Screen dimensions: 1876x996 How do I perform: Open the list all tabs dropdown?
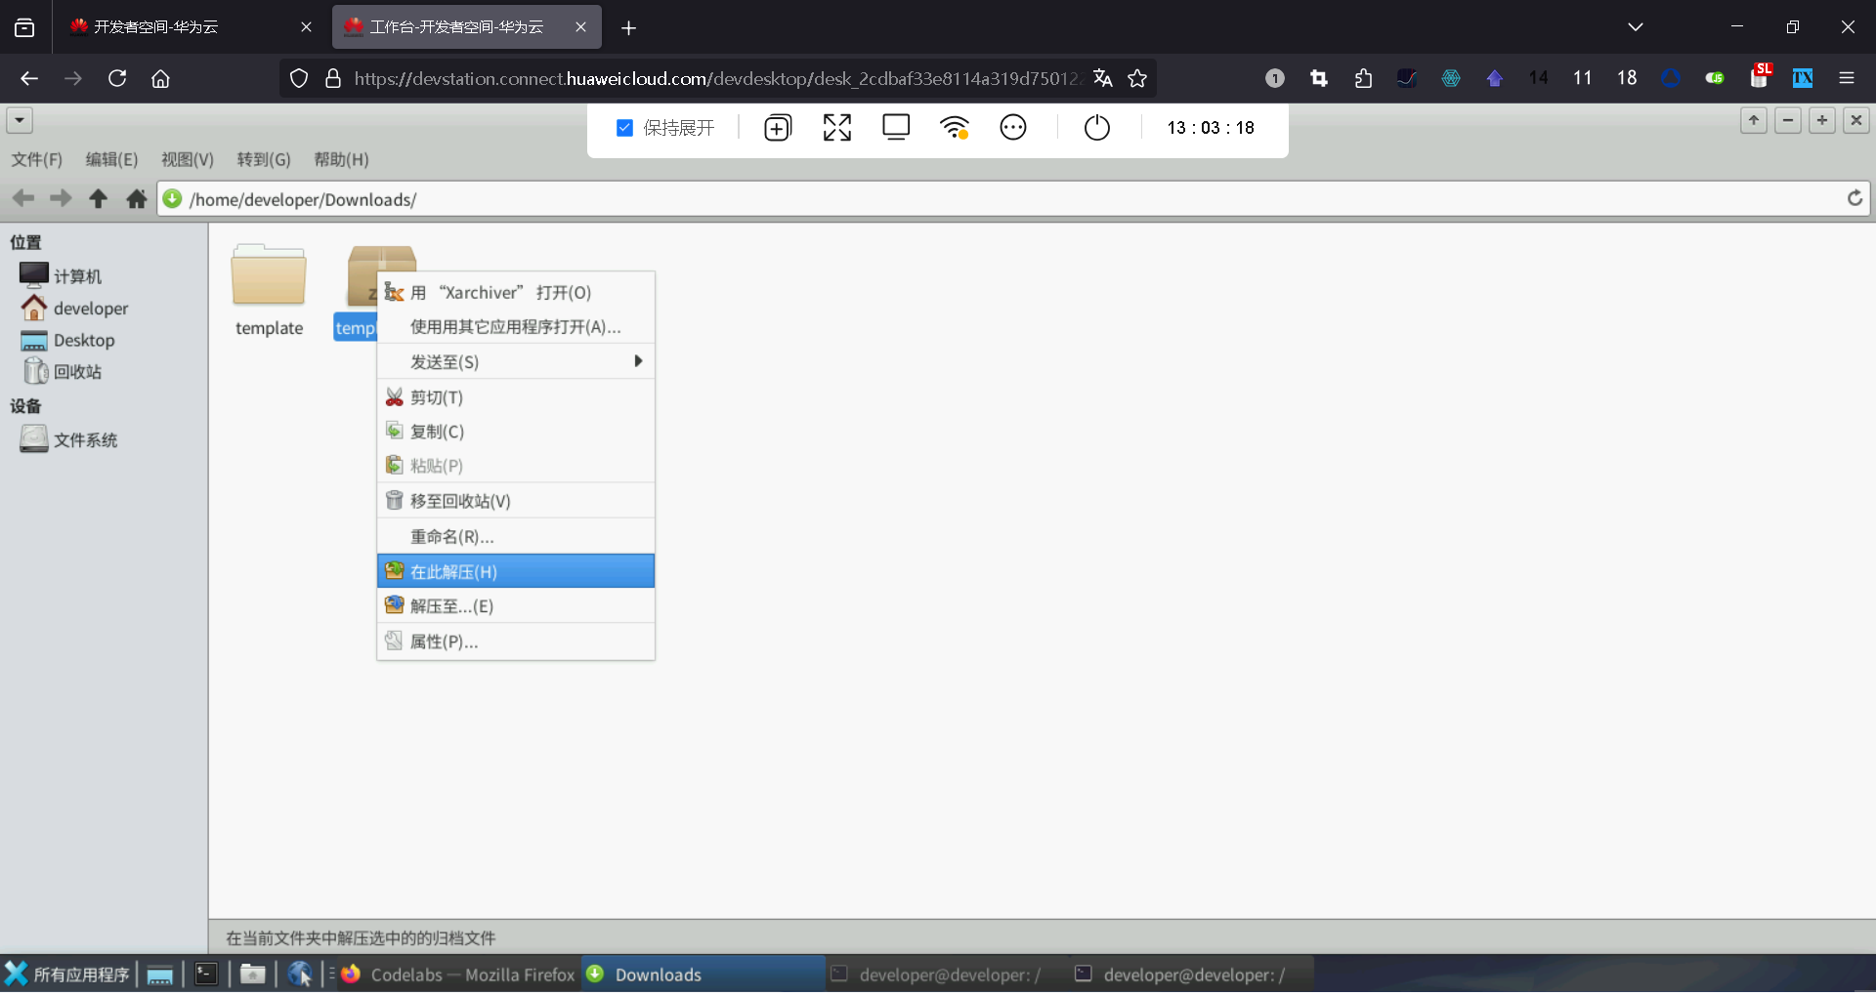pyautogui.click(x=1635, y=27)
